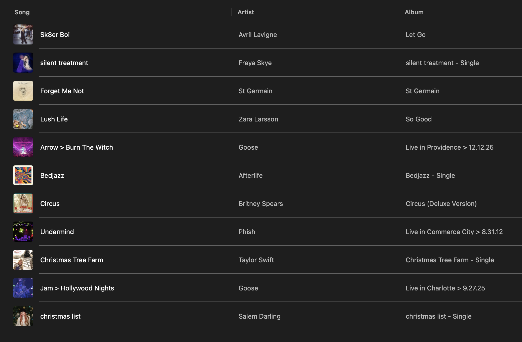Open artist Avril Lavigne
This screenshot has height=342, width=522.
(x=257, y=35)
